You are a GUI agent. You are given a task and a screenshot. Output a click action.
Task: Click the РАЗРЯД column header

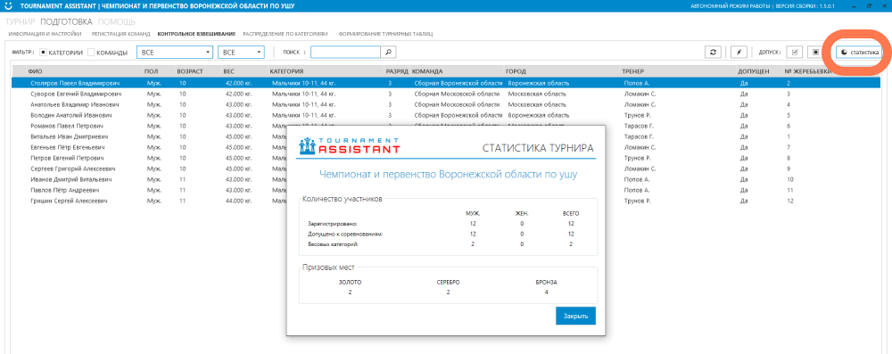(397, 71)
